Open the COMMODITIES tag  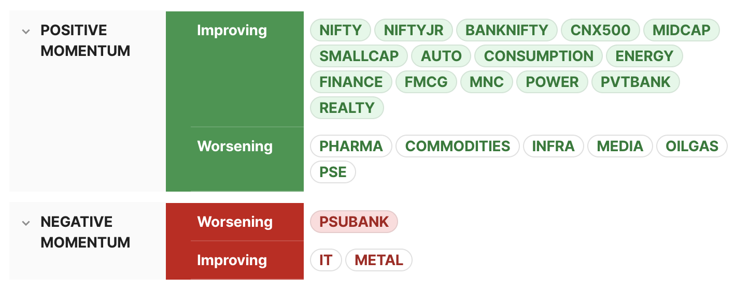point(458,146)
